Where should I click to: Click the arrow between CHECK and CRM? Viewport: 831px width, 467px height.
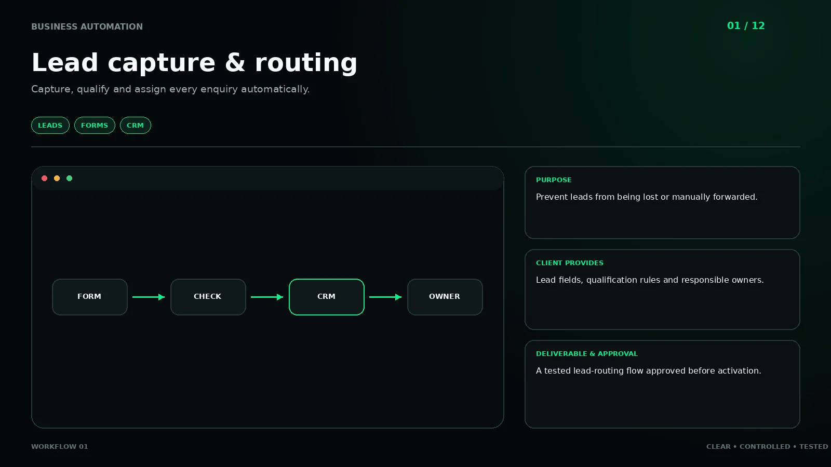267,297
